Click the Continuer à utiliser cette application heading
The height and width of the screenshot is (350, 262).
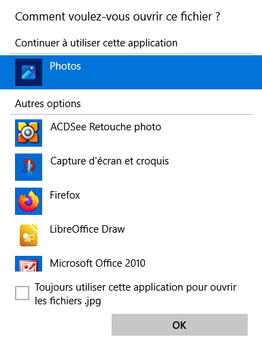tap(96, 43)
